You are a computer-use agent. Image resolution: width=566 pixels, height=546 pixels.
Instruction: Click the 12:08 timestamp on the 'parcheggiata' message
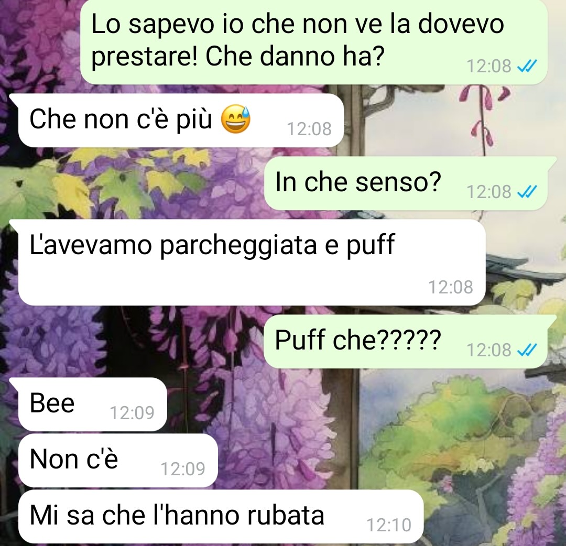click(451, 288)
